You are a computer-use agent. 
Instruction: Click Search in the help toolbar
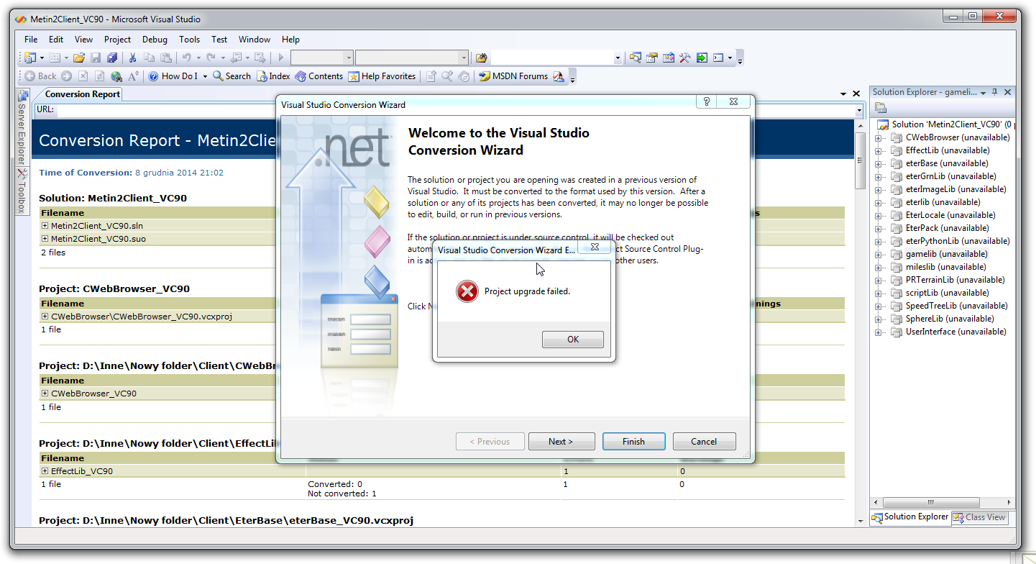pyautogui.click(x=232, y=76)
